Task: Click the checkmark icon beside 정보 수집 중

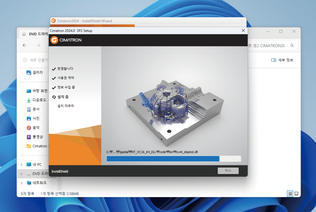Action: click(54, 88)
